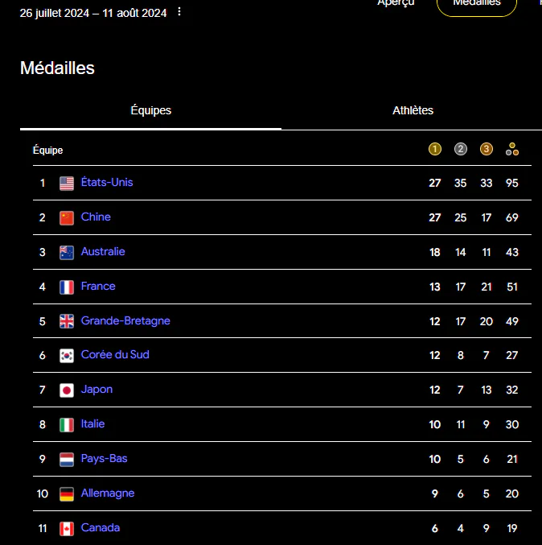The width and height of the screenshot is (542, 545).
Task: Select the Équipes tab
Action: (x=150, y=110)
